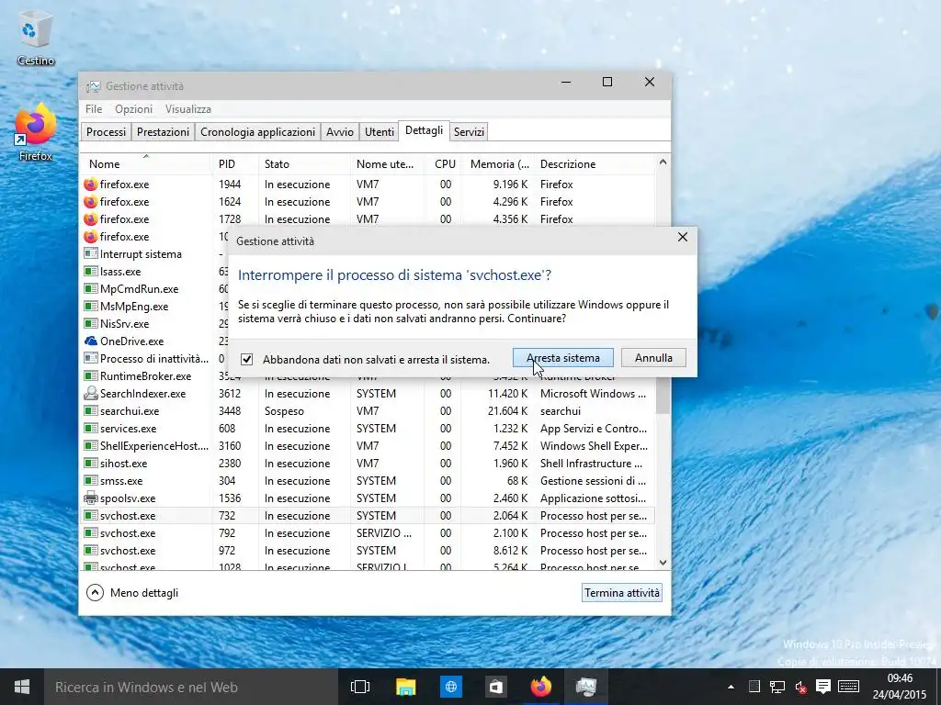Click the process list scroll-up arrow
Screen dimensions: 941x705
tap(663, 162)
